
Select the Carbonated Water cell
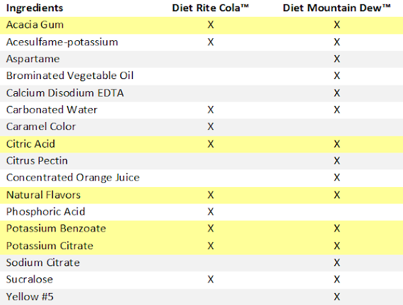point(52,110)
